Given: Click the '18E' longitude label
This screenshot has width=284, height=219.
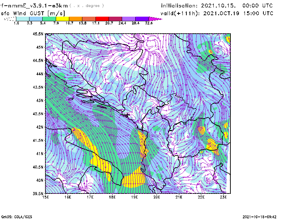Looking at the screenshot, I should click(x=112, y=197).
